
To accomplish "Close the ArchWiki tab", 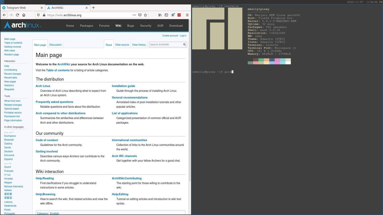I will 87,8.
